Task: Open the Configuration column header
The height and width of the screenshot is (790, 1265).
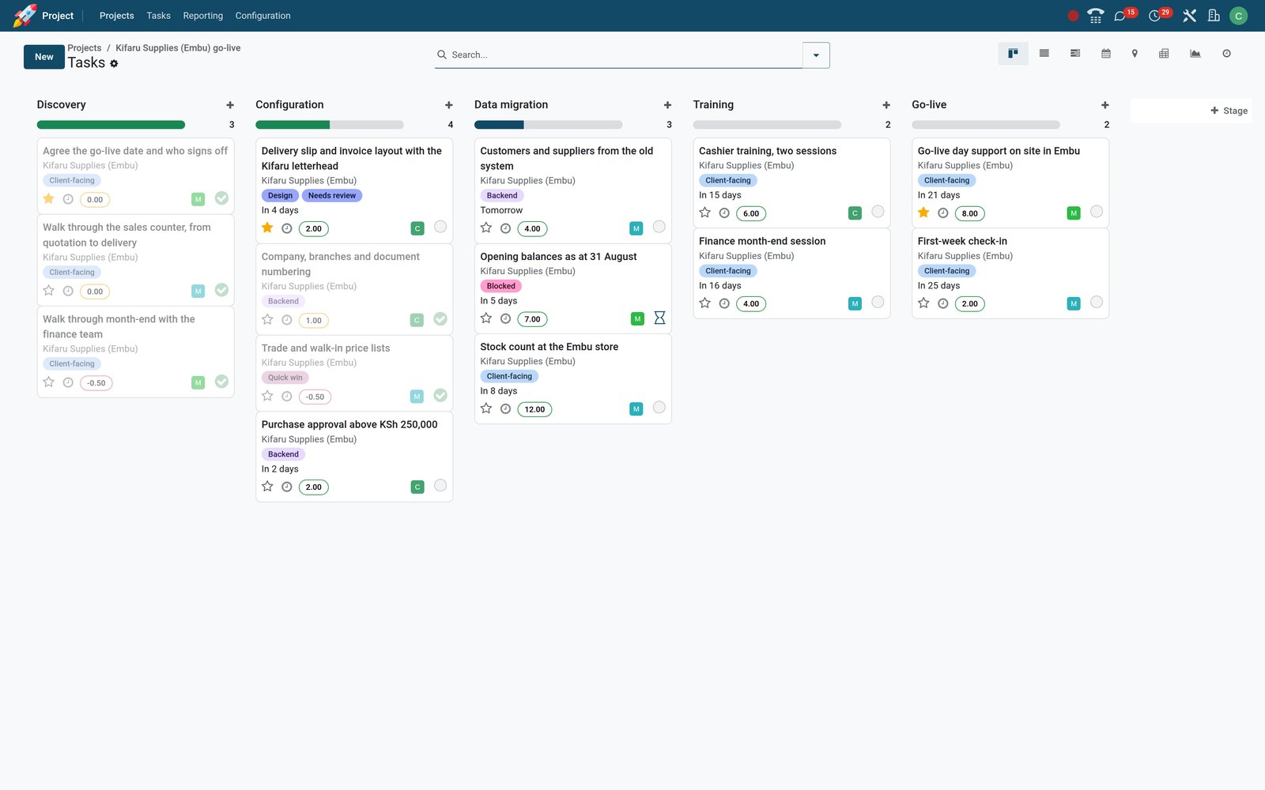Action: (289, 105)
